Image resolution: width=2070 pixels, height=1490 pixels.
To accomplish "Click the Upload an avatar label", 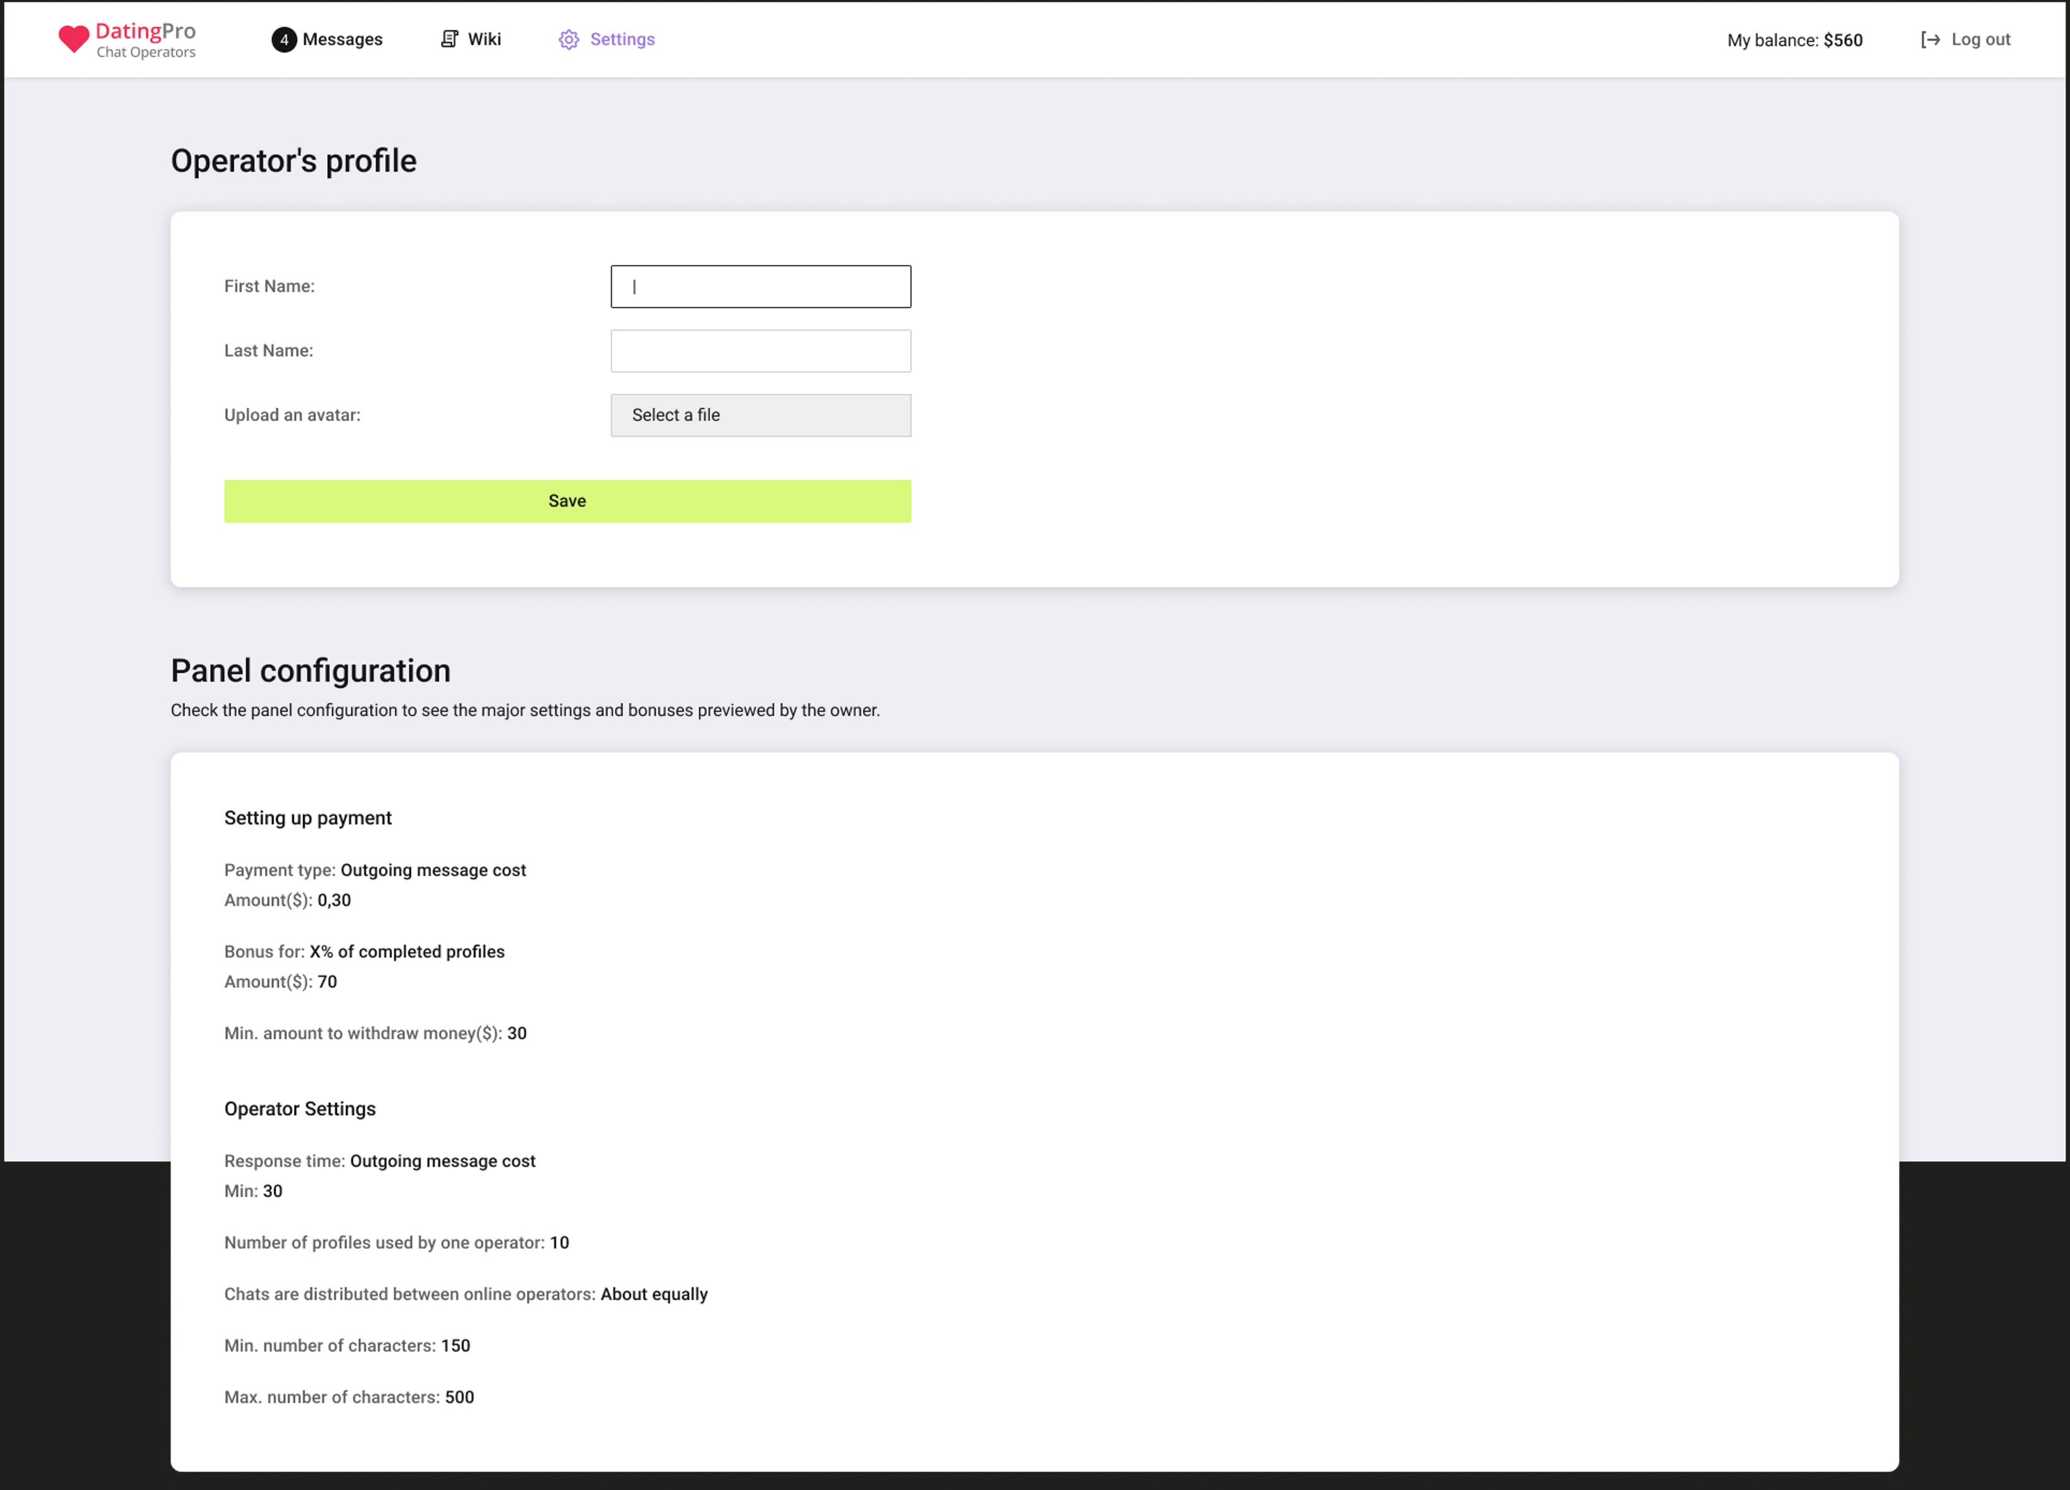I will (x=292, y=415).
